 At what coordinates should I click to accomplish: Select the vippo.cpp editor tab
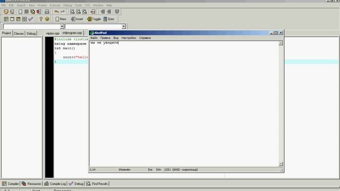coord(53,33)
